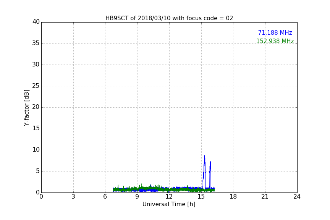Click the y-axis tick label 35
The width and height of the screenshot is (330, 220).
[x=36, y=43]
